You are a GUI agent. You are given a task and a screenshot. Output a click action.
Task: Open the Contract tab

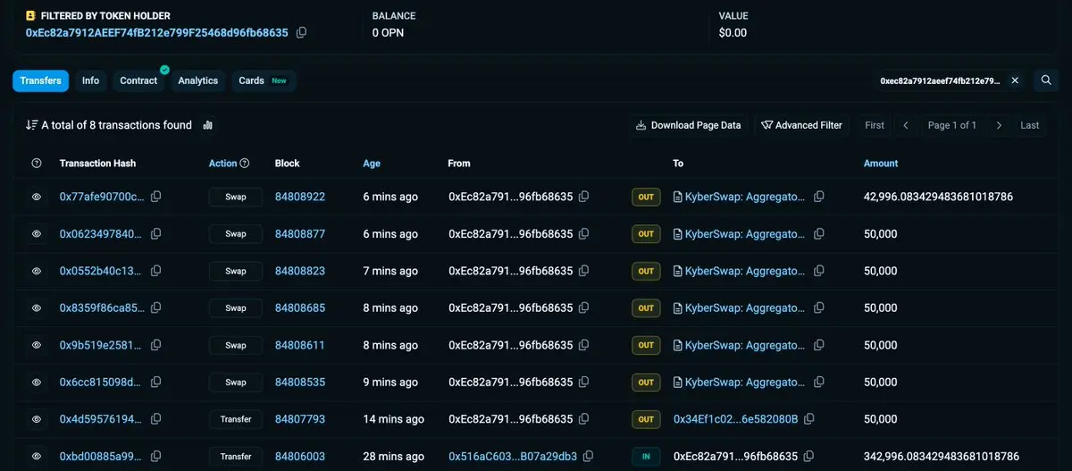coord(138,80)
